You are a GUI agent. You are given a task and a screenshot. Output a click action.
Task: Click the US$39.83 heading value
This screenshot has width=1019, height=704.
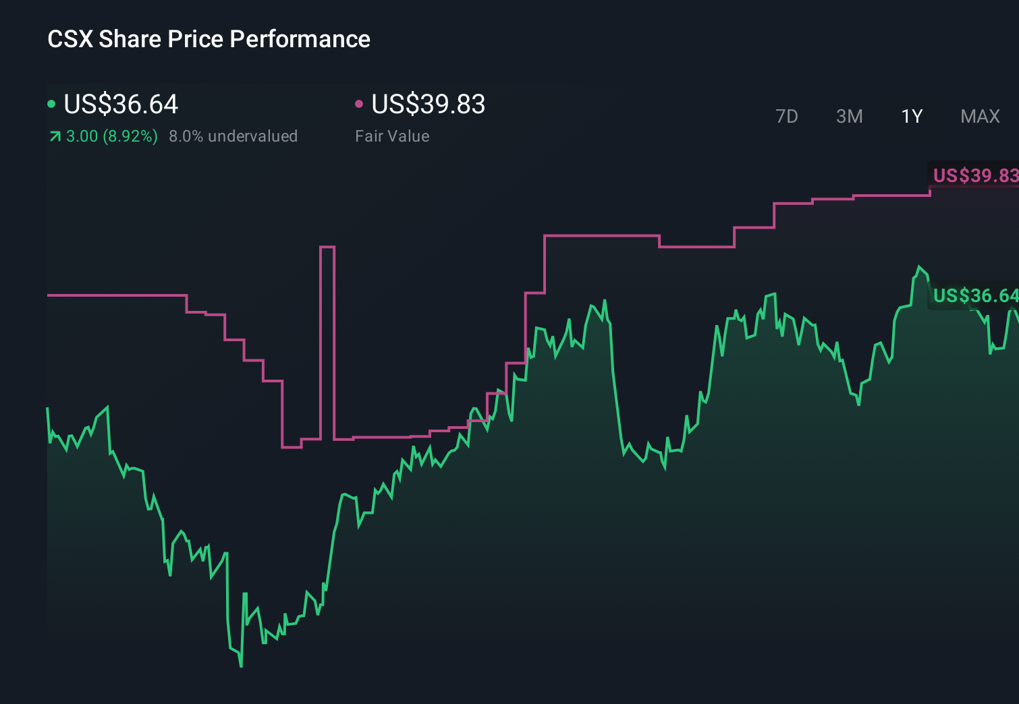[x=430, y=105]
